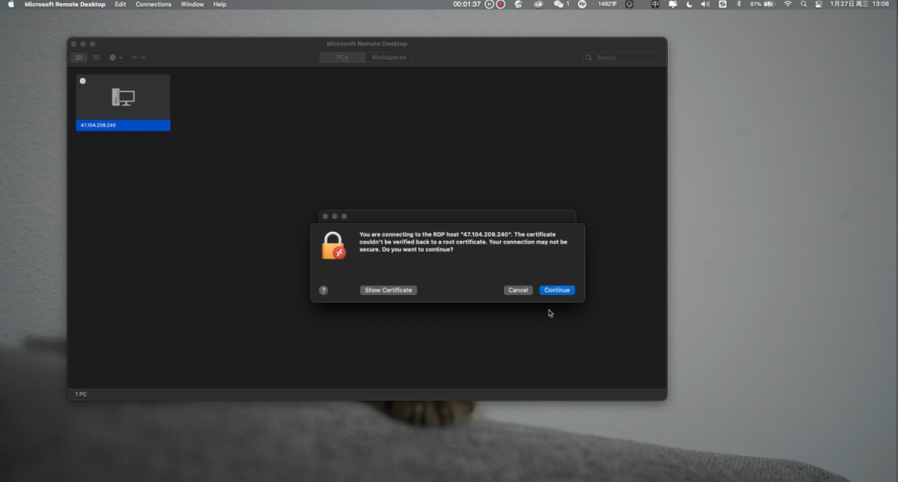The width and height of the screenshot is (898, 482).
Task: Click the 87% battery status icon
Action: point(762,4)
